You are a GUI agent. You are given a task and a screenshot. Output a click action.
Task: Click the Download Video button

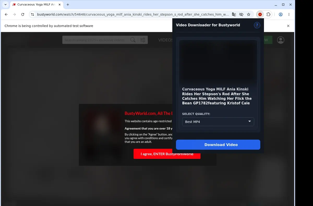tap(218, 145)
